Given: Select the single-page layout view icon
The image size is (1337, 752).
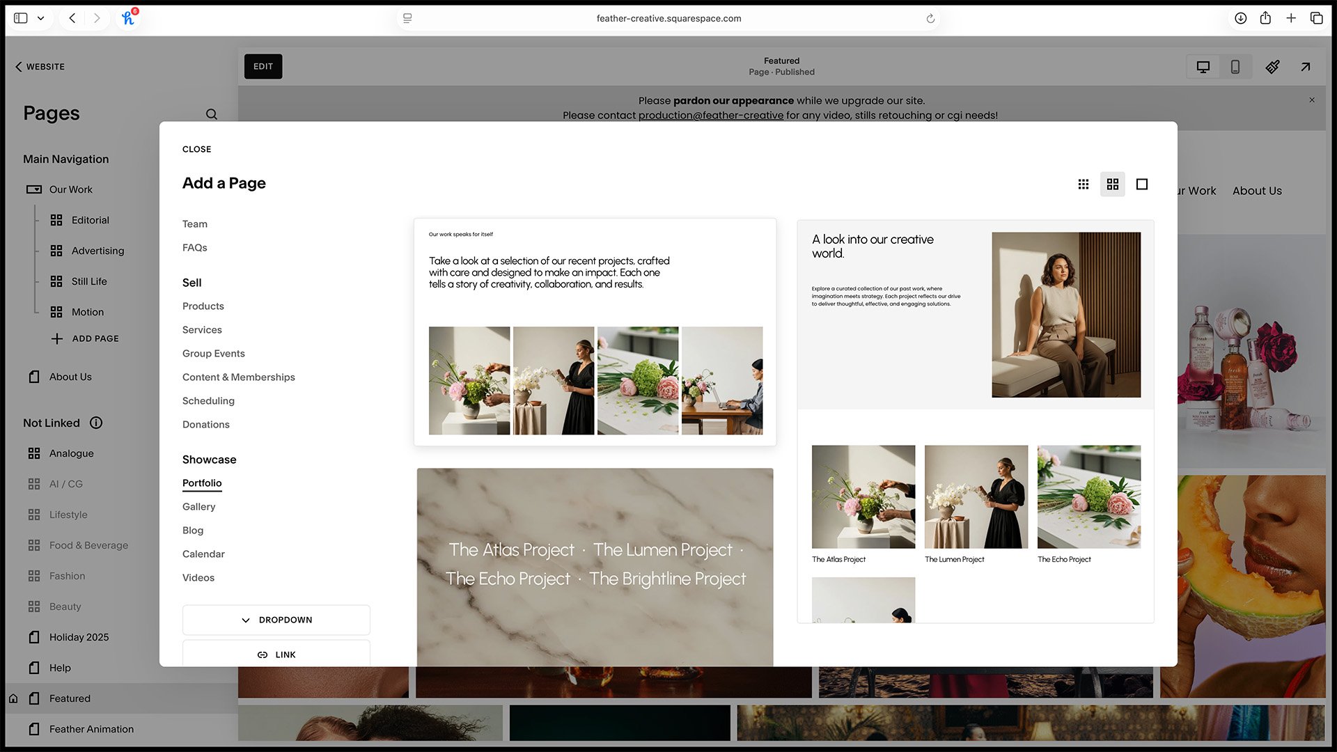Looking at the screenshot, I should 1141,184.
